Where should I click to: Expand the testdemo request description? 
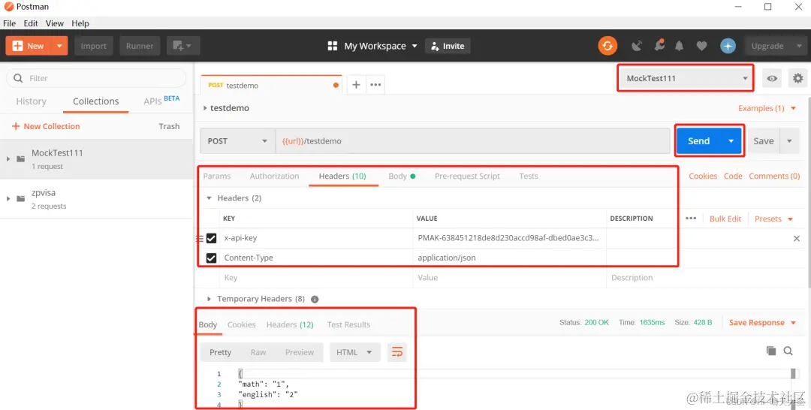(205, 108)
